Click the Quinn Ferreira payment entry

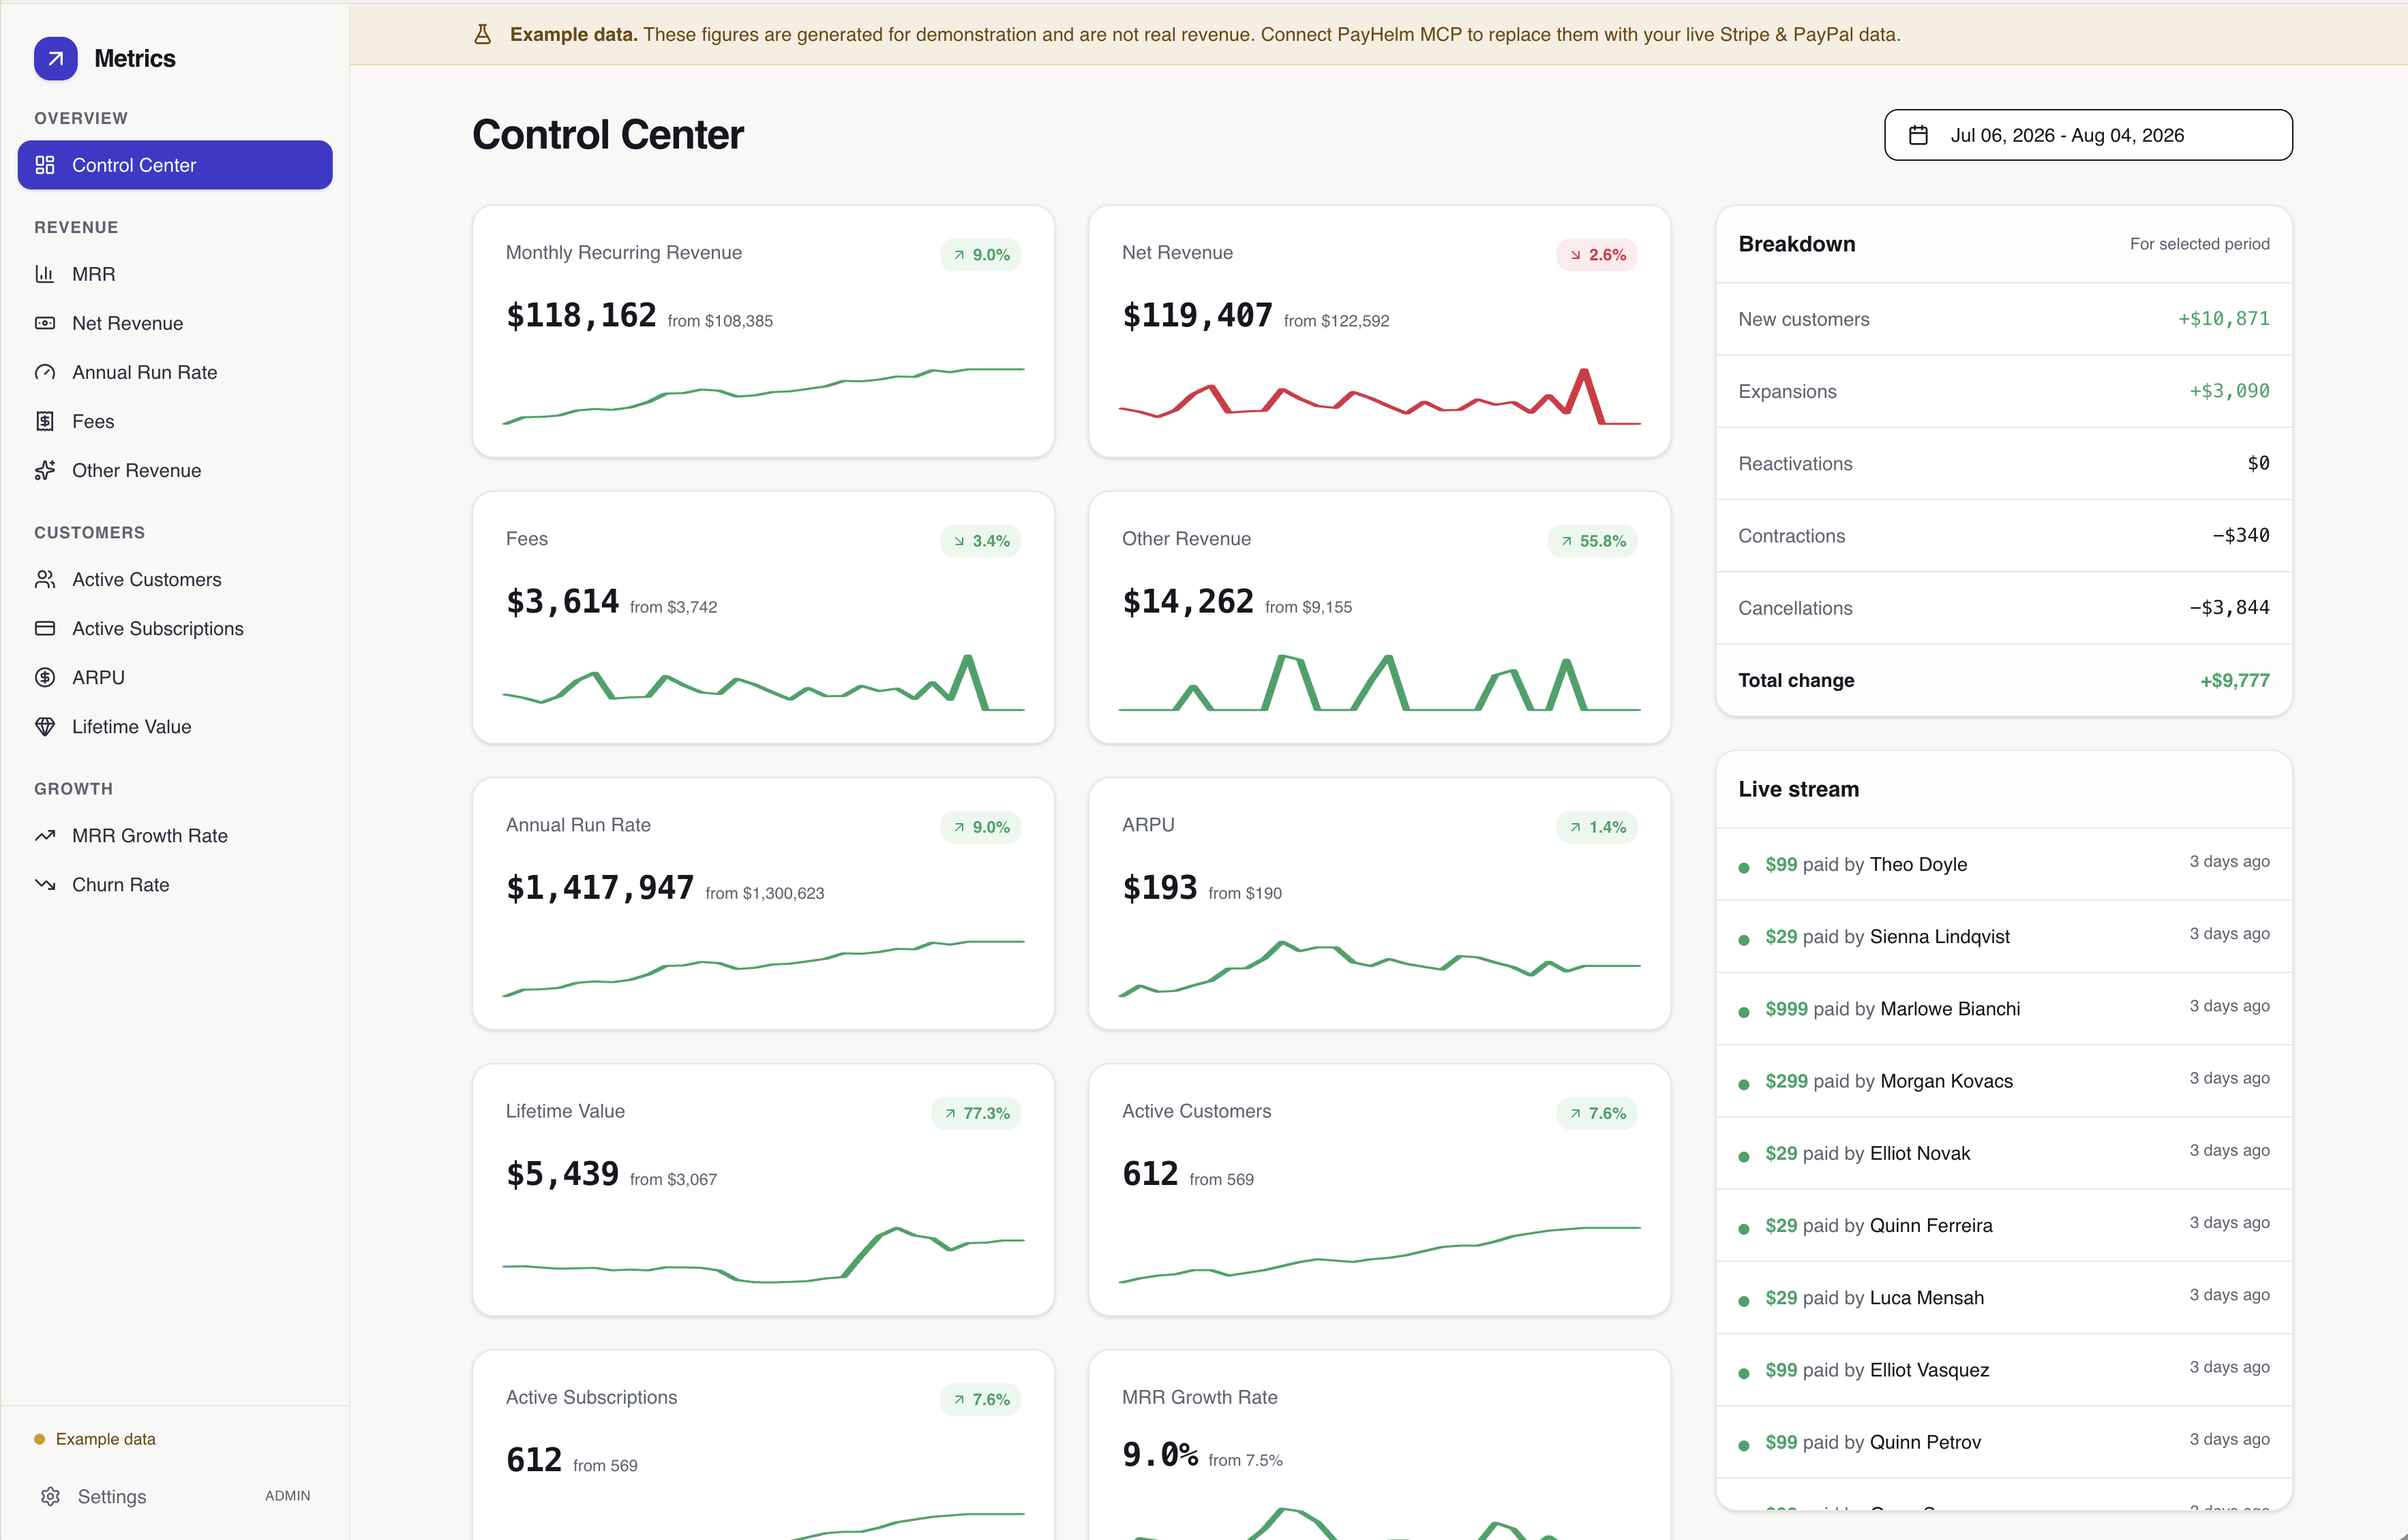[x=2004, y=1225]
